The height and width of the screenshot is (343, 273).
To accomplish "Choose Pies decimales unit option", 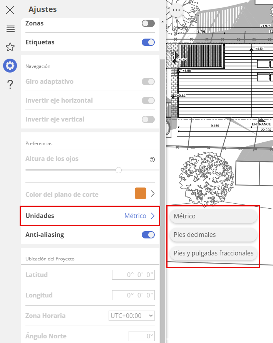I will (213, 235).
